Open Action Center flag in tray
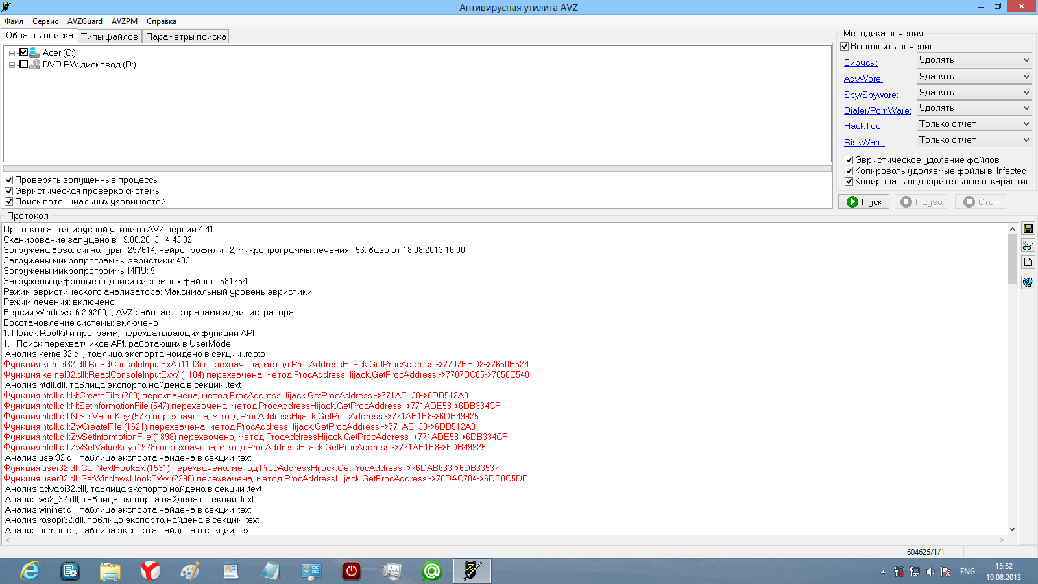This screenshot has width=1038, height=584. click(x=946, y=572)
